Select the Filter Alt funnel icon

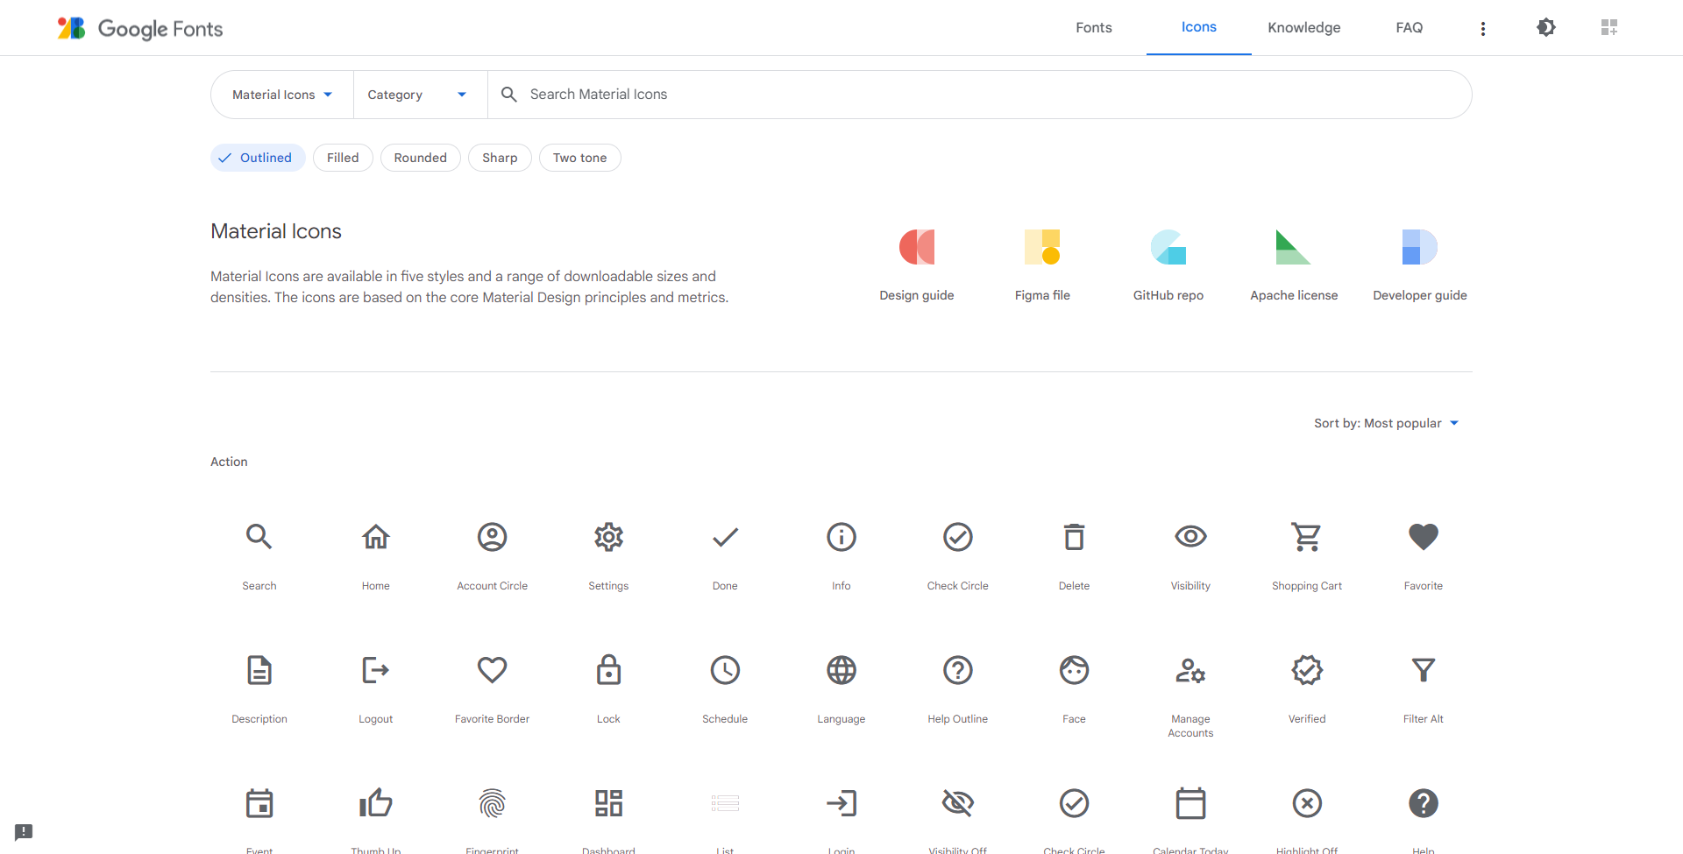pos(1424,670)
